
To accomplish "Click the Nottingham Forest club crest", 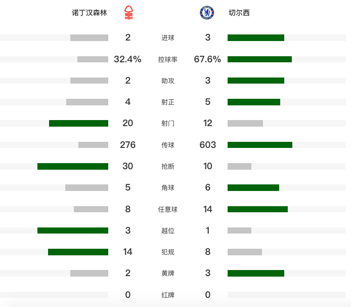I will (x=128, y=13).
